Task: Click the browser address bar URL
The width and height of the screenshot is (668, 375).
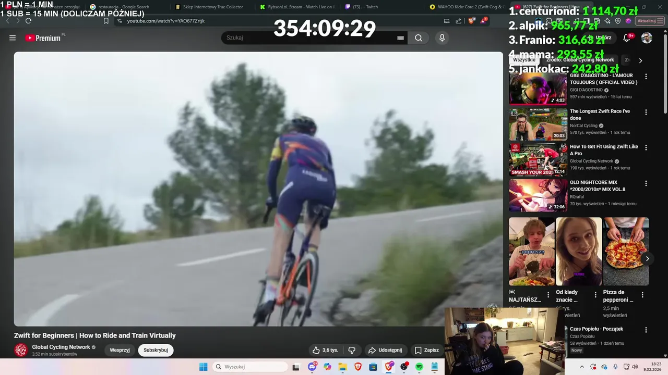Action: coord(166,21)
